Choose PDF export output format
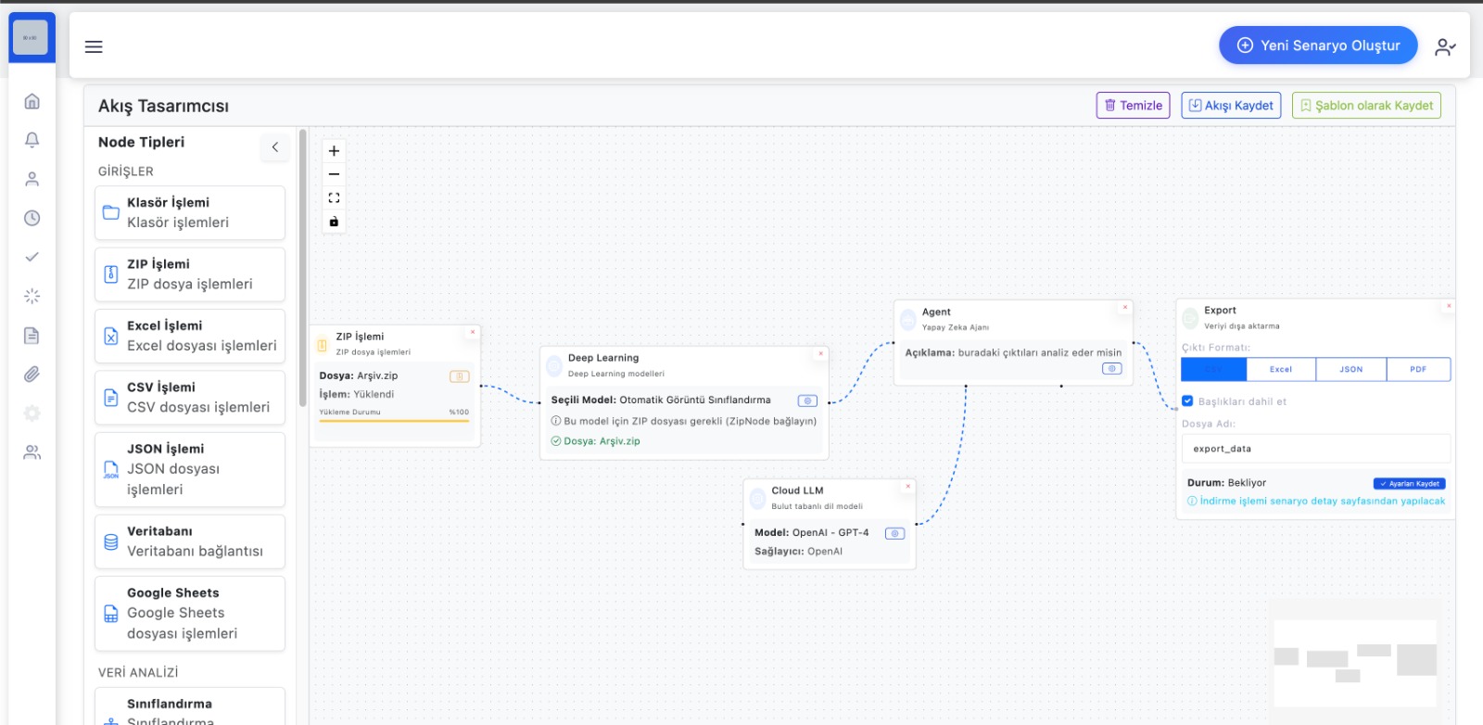1483x725 pixels. tap(1417, 369)
